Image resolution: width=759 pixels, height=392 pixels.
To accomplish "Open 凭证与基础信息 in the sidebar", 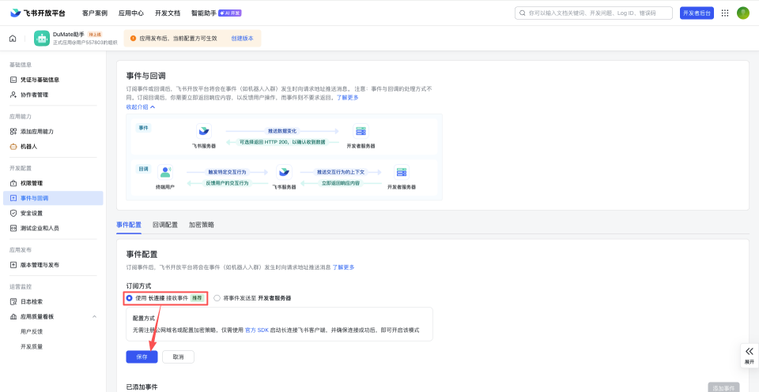I will (40, 80).
